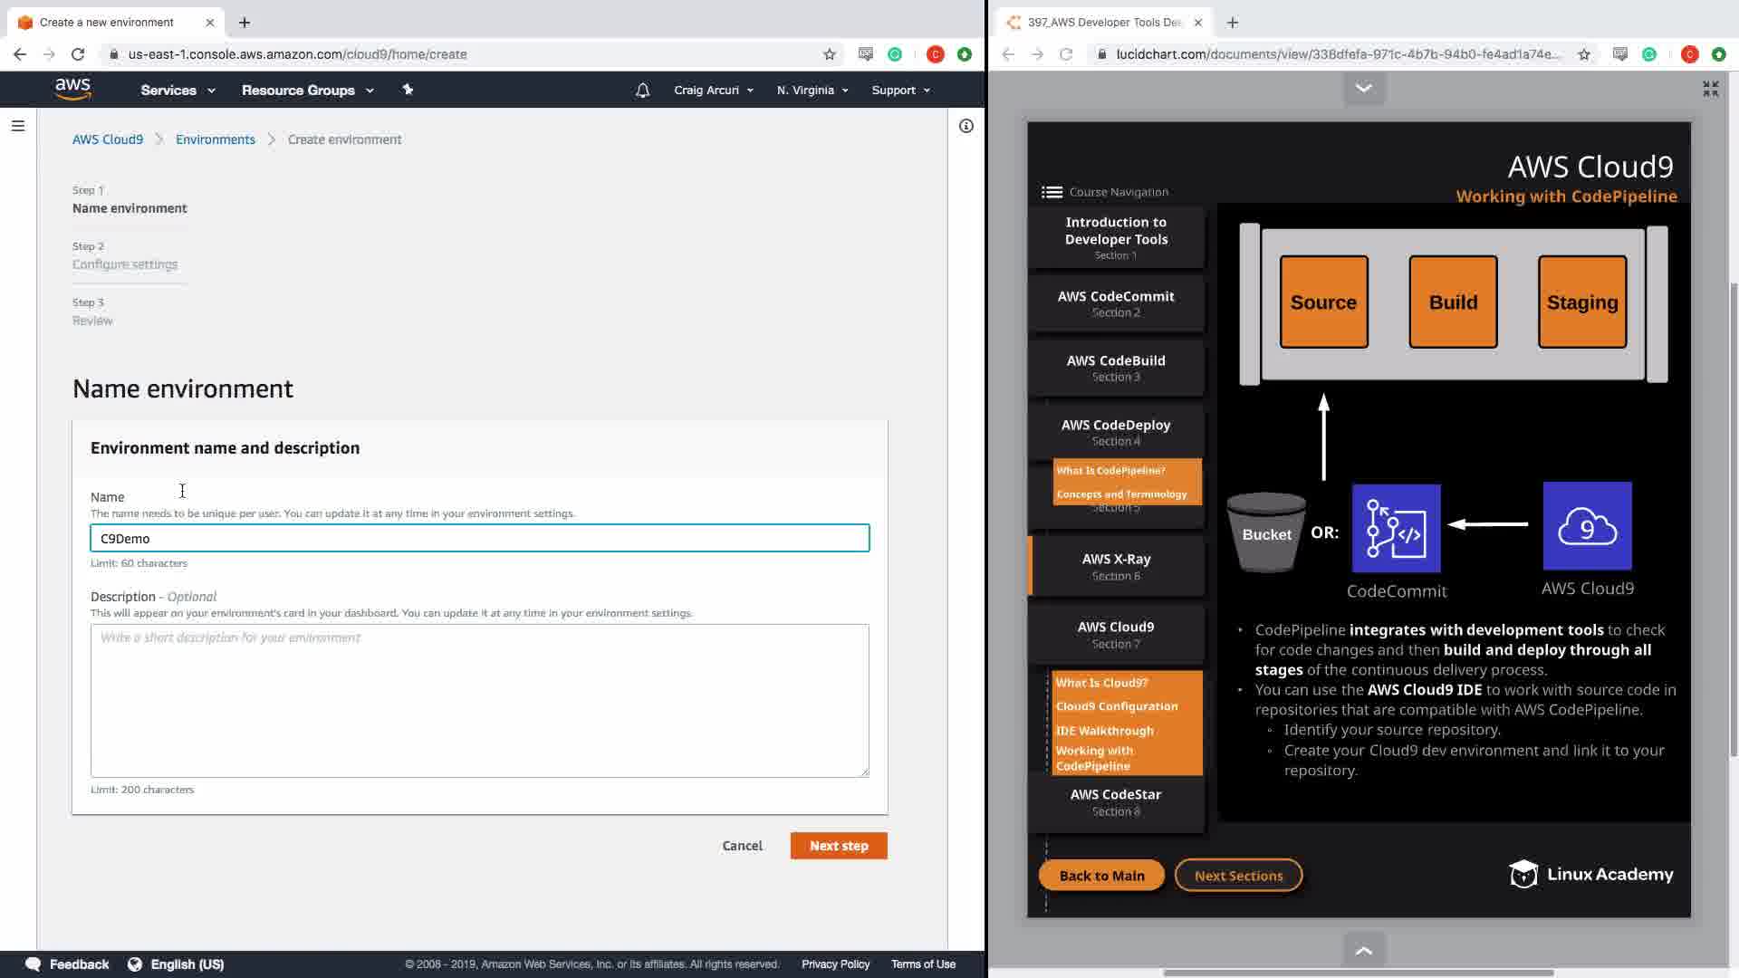This screenshot has width=1739, height=978.
Task: Bookmark the Cloud9 page with the star icon
Action: point(829,54)
